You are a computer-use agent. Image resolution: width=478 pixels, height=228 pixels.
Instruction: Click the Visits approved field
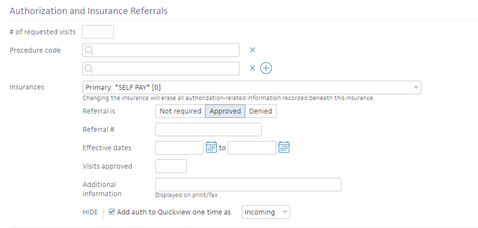click(x=171, y=166)
